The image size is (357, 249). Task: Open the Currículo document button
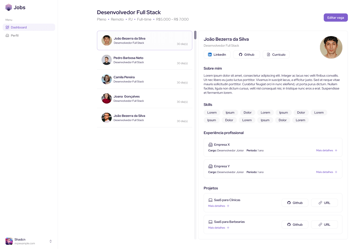[x=276, y=55]
